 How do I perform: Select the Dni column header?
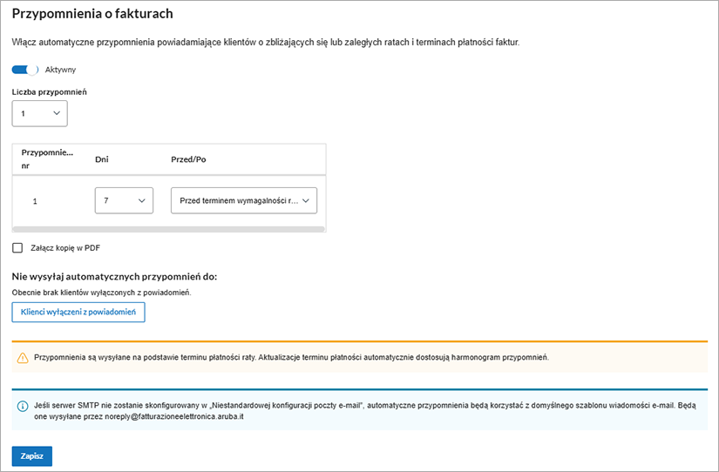point(101,159)
